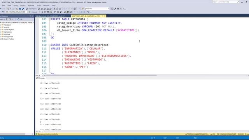249x140 pixels.
Task: Open the editor zoom percentage dropdown
Action: (x=42, y=75)
